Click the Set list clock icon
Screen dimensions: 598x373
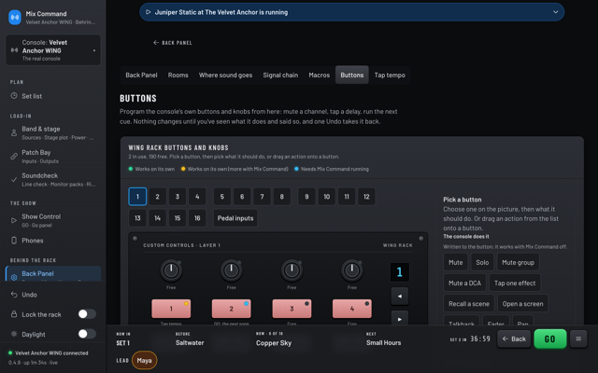(14, 96)
